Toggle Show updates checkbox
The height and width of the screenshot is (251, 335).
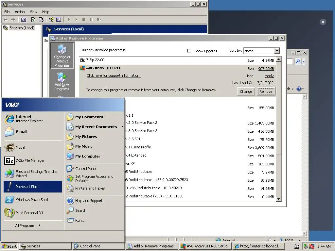[189, 51]
